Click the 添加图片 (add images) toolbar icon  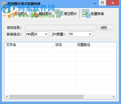(9, 14)
